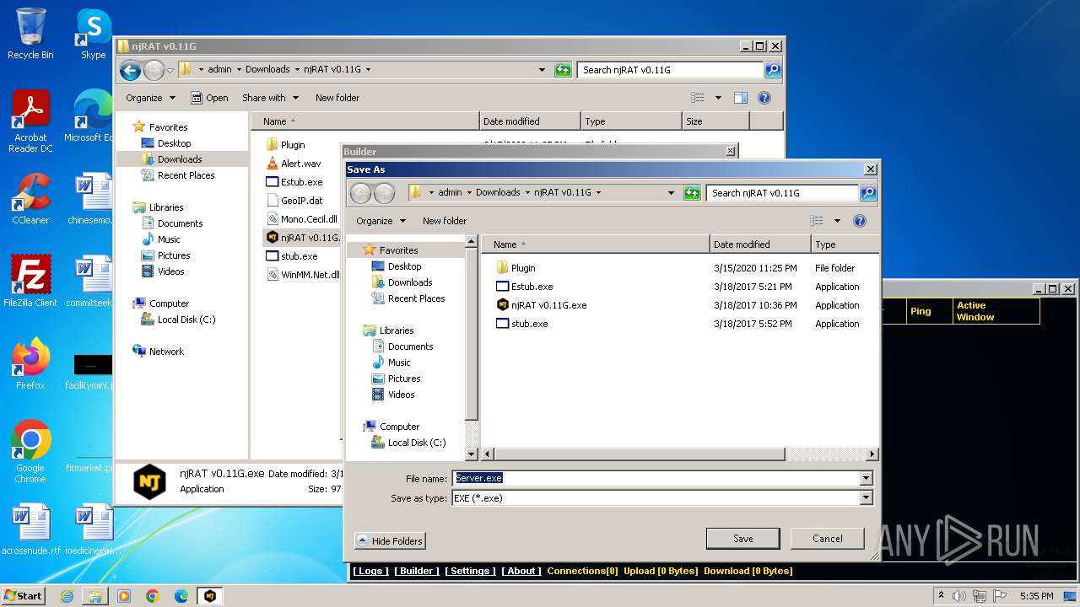1080x607 pixels.
Task: Select Plugin folder in Save As list
Action: [x=523, y=268]
